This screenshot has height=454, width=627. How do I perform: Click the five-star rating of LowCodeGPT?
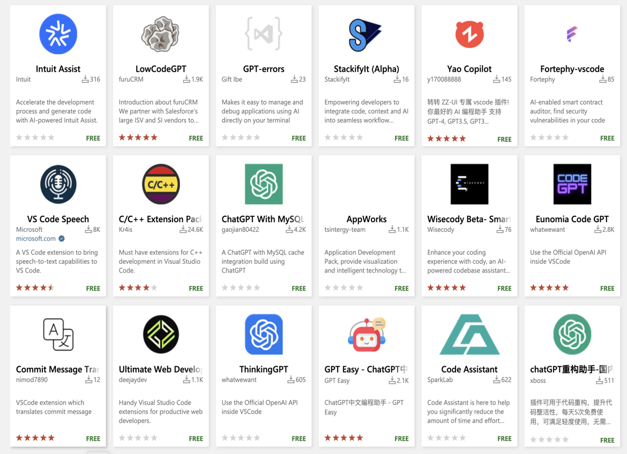(x=138, y=138)
